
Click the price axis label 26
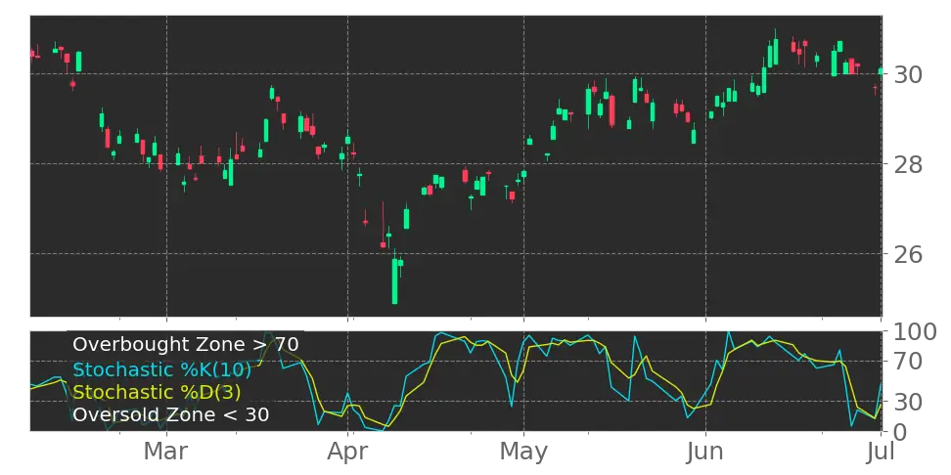click(x=908, y=254)
